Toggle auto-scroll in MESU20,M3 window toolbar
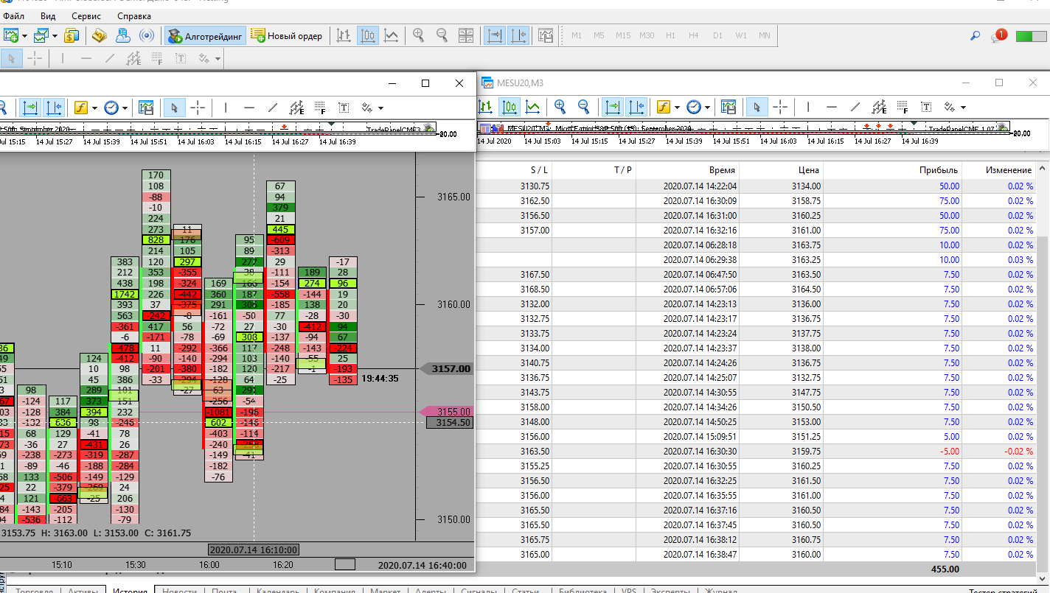Image resolution: width=1050 pixels, height=593 pixels. (x=613, y=107)
